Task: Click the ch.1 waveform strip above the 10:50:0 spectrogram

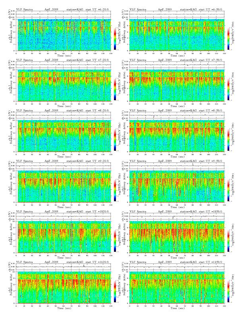Action: (177, 216)
